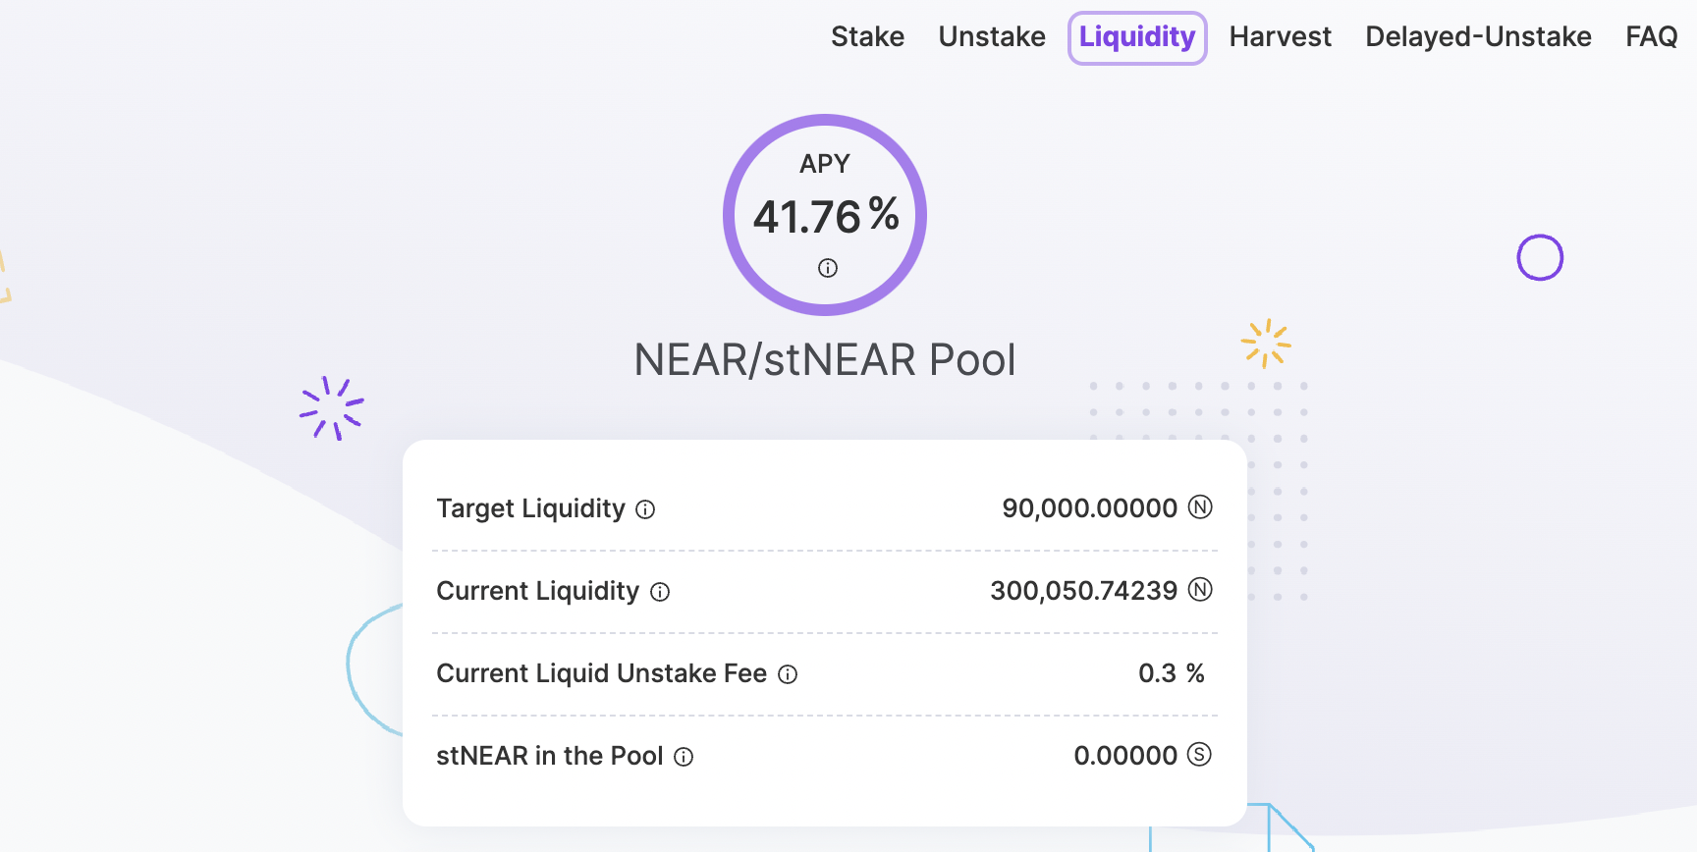Click stNEAR token icon in pool row

(1199, 755)
